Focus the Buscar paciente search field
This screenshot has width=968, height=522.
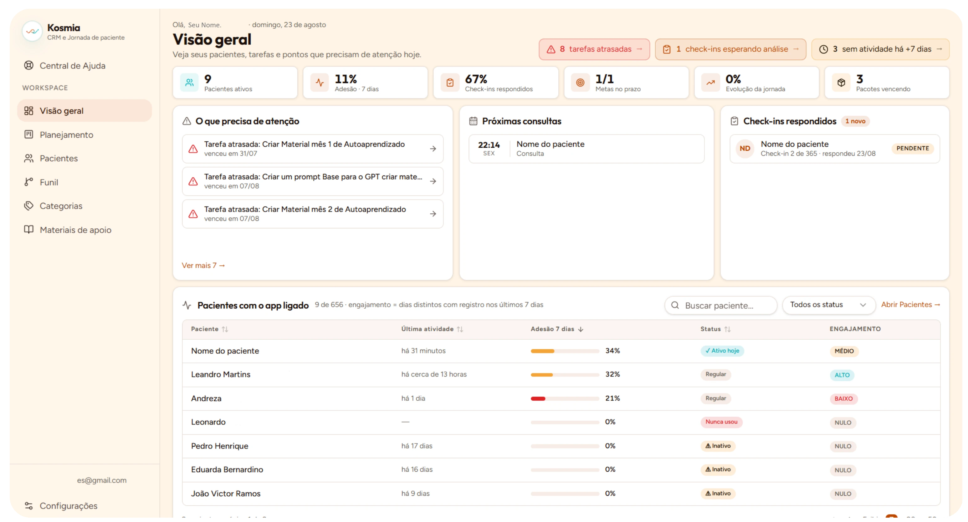point(720,305)
